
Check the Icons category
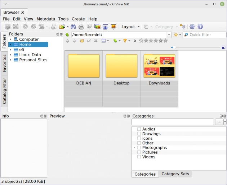point(139,138)
